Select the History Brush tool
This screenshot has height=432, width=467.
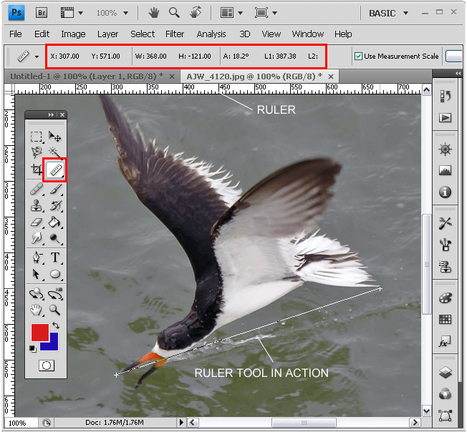[55, 206]
